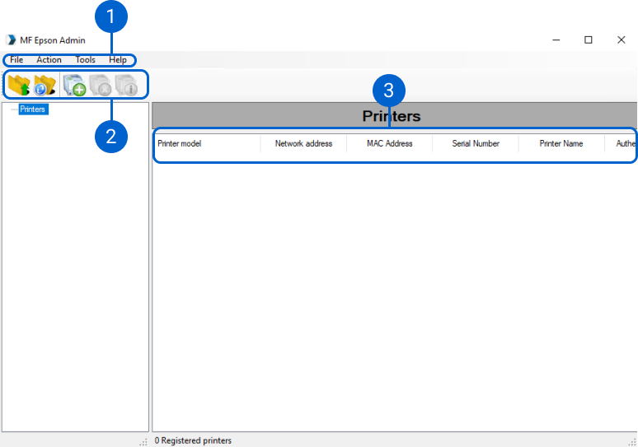Click the greyed-out printer info icon
The width and height of the screenshot is (638, 447).
pyautogui.click(x=126, y=84)
